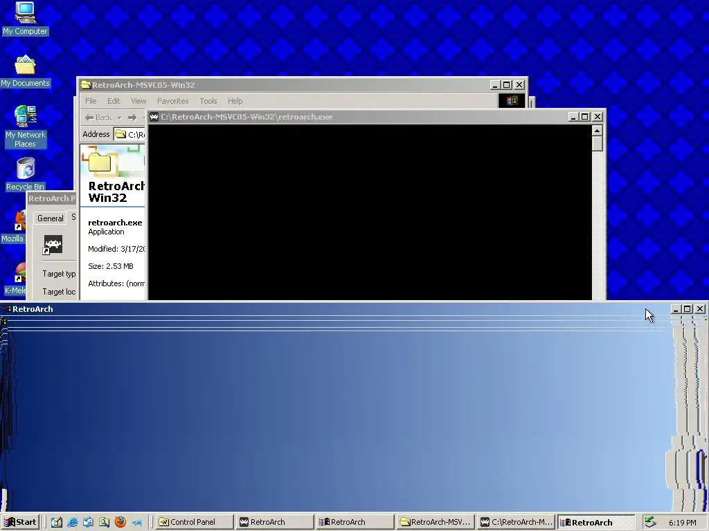Click the RetroArch shortcut icon in Properties
This screenshot has height=531, width=709.
pos(53,245)
